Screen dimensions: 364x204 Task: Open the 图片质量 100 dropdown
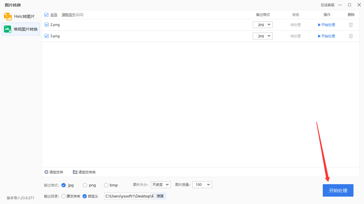point(202,185)
